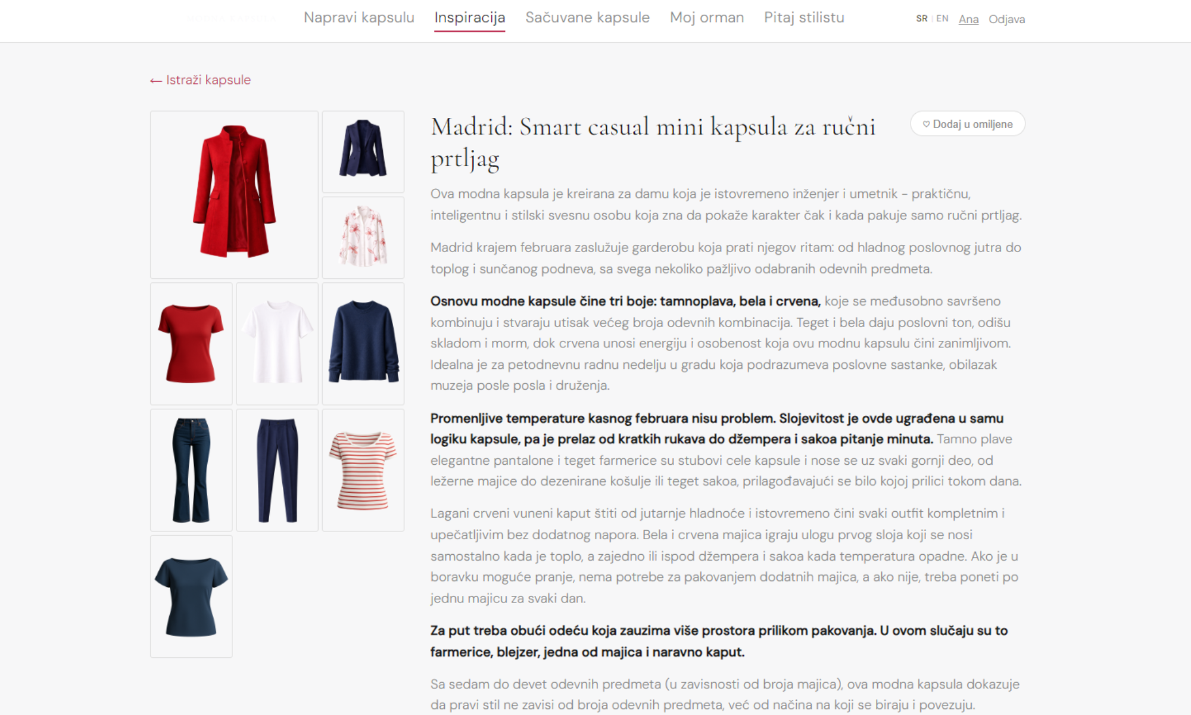Go back via Istraži kapsule link
The width and height of the screenshot is (1191, 715).
pyautogui.click(x=201, y=80)
